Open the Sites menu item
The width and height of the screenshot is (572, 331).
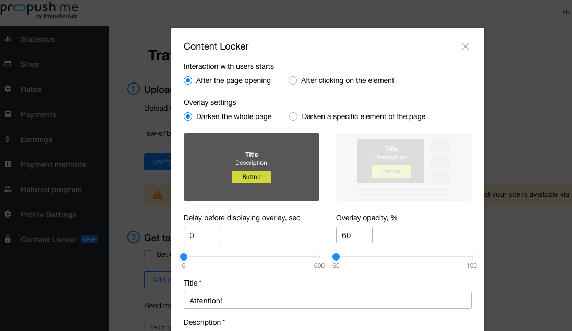[30, 64]
